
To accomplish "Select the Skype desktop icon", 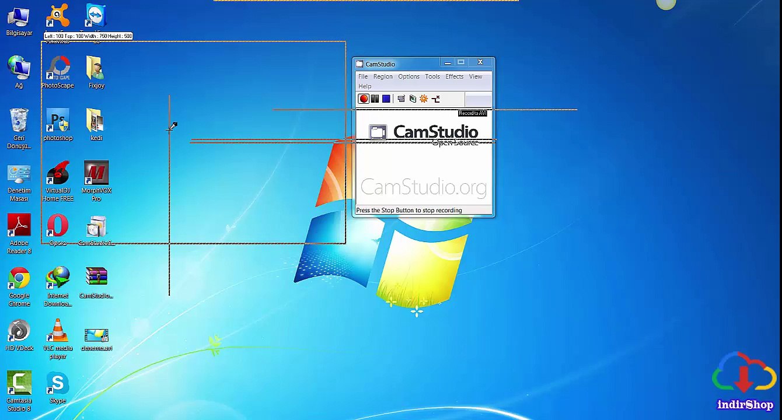I will coord(58,388).
